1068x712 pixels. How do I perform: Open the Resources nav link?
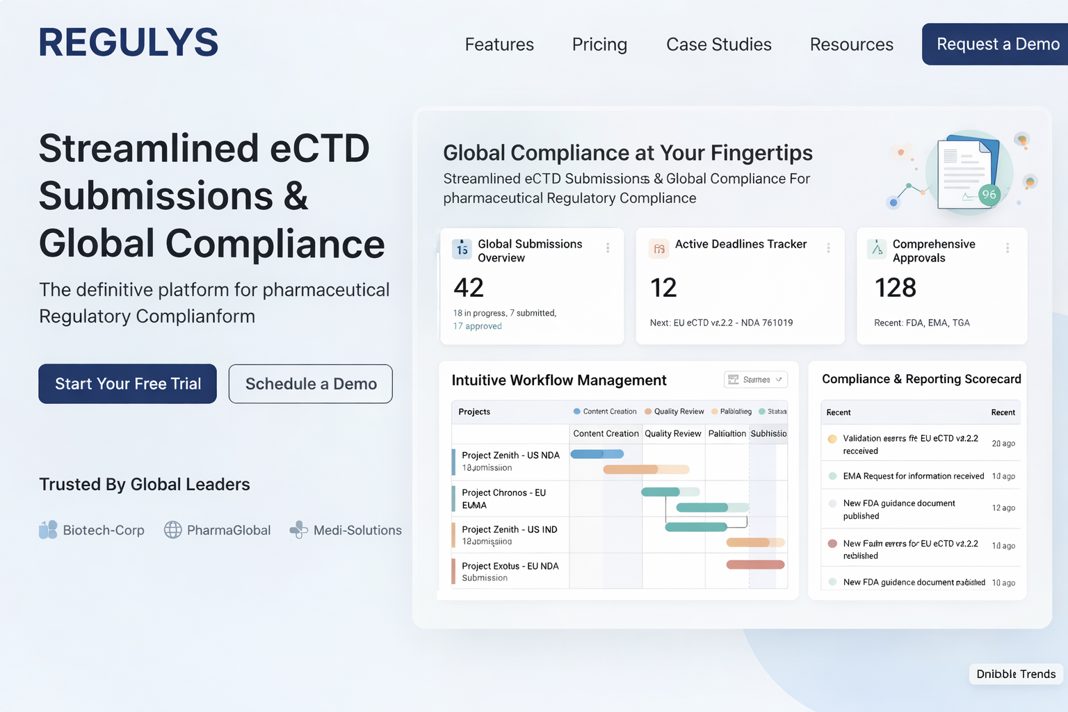(852, 44)
